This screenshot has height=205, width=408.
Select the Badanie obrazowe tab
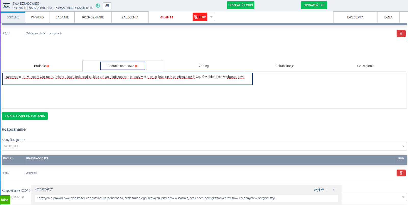click(x=122, y=66)
